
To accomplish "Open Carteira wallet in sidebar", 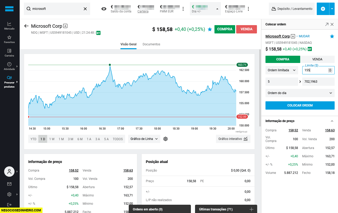I will [x=9, y=53].
